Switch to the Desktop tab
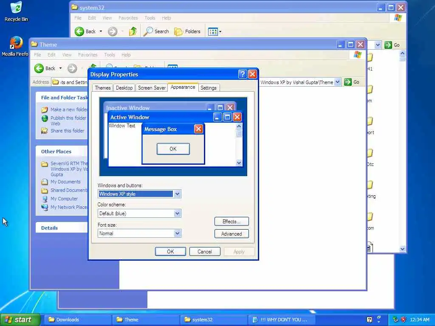The height and width of the screenshot is (326, 435). (124, 88)
